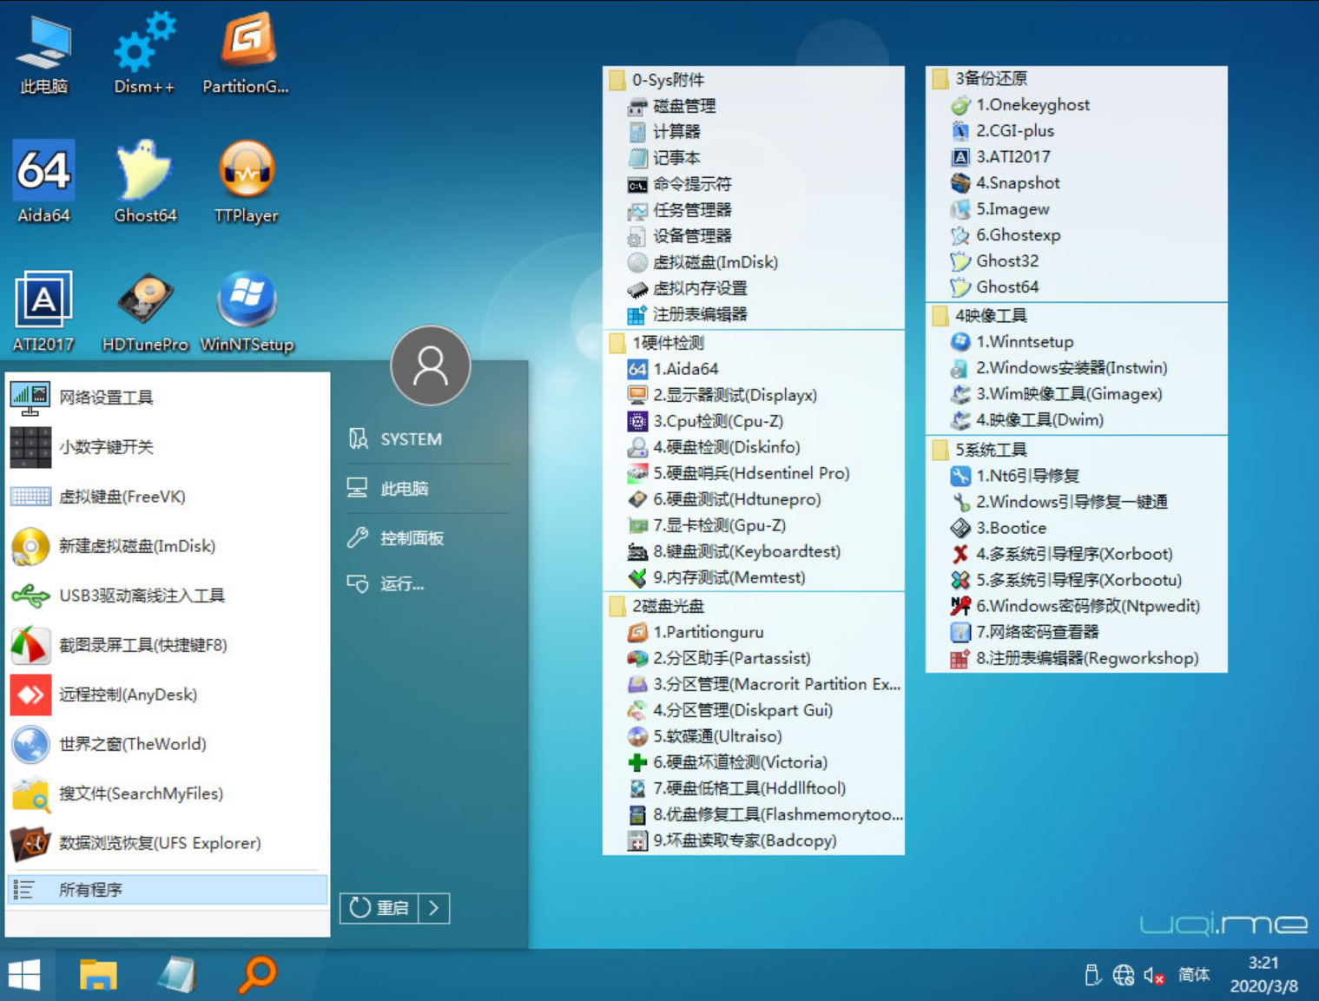Click the search magnifier taskbar icon
The width and height of the screenshot is (1319, 1001).
coord(258,974)
